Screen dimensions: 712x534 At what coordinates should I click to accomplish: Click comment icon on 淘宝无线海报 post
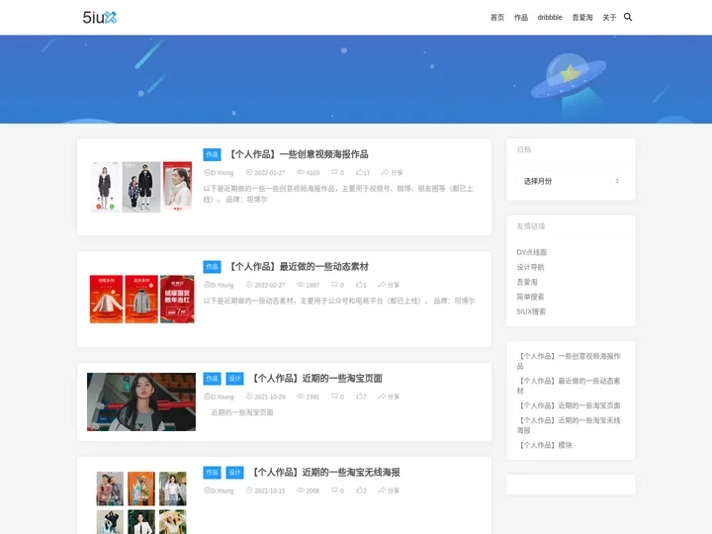[x=334, y=489]
